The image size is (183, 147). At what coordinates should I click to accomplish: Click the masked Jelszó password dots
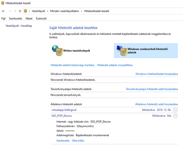pos(70,131)
